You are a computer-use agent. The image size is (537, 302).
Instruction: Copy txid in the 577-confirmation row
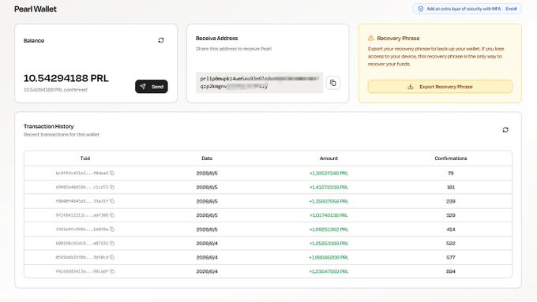click(112, 257)
